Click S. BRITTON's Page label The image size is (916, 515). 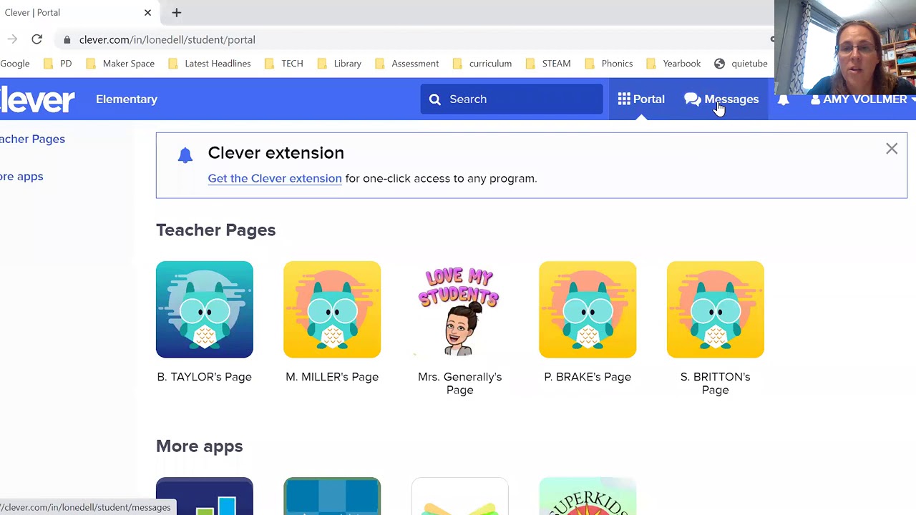point(715,383)
